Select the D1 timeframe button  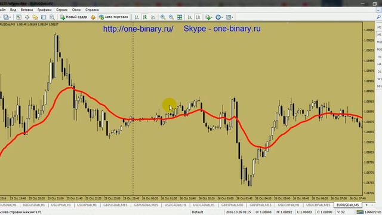tap(379, 72)
